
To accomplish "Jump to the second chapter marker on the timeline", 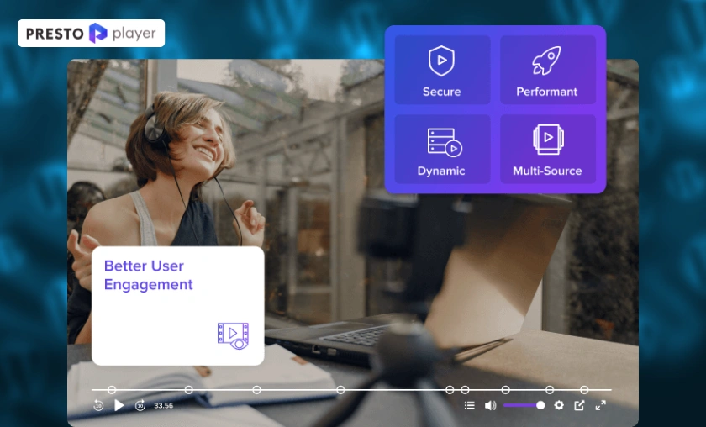I will (189, 390).
